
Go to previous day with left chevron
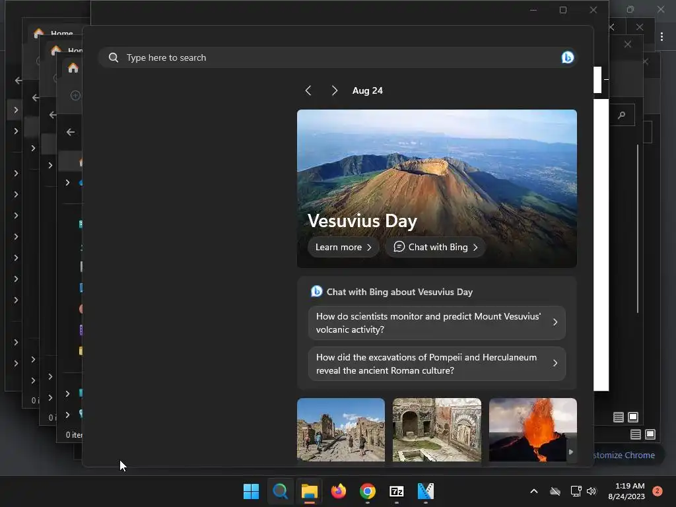(308, 90)
